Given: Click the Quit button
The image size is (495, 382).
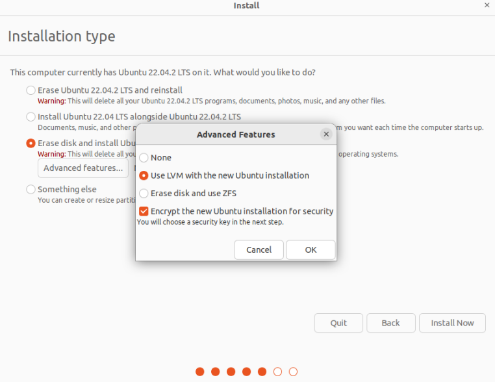Looking at the screenshot, I should click(338, 323).
